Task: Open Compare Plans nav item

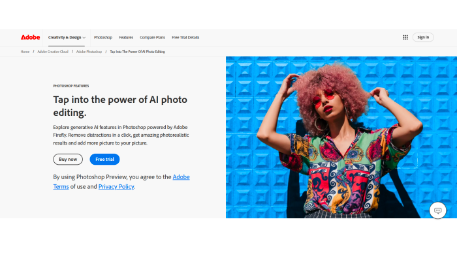Action: click(152, 37)
